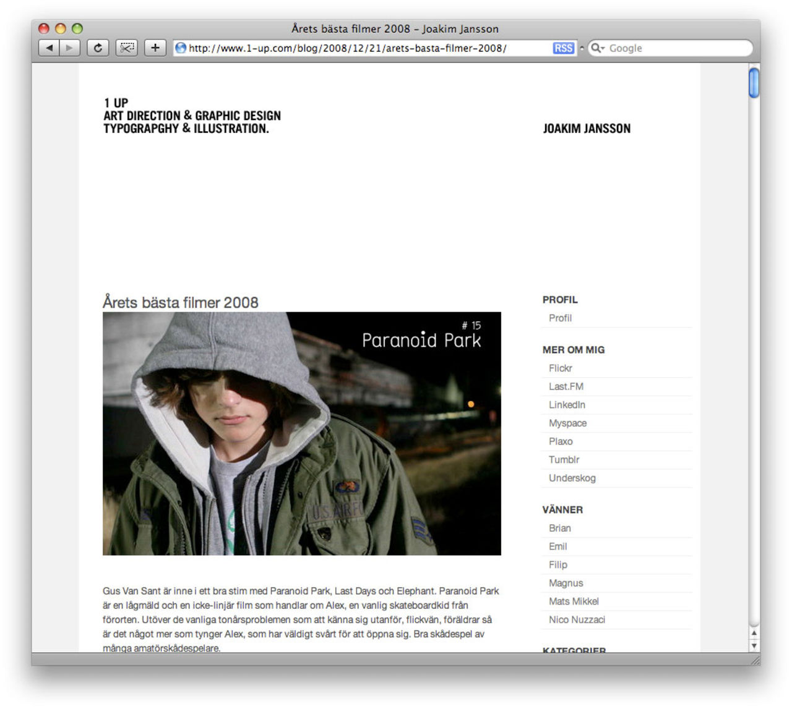Click the Underskog link

tap(572, 478)
